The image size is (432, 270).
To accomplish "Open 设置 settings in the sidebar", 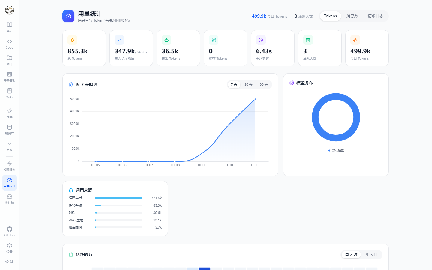I will click(10, 248).
